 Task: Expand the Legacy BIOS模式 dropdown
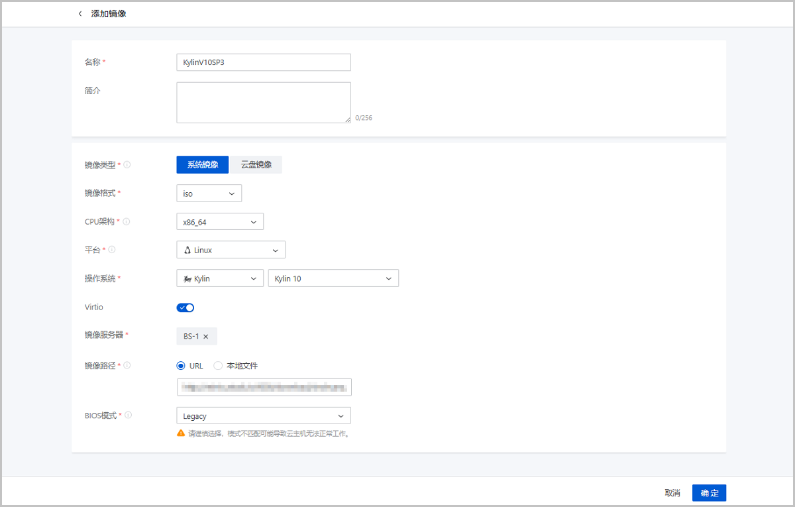click(263, 416)
